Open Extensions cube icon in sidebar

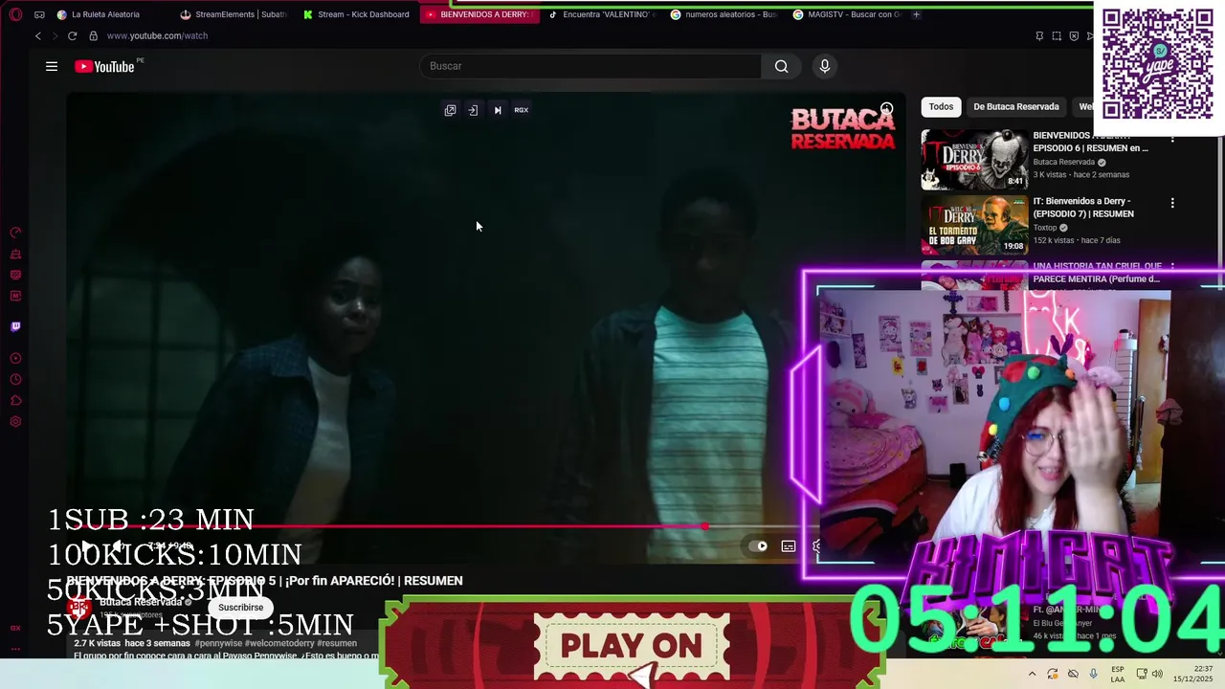(x=15, y=401)
